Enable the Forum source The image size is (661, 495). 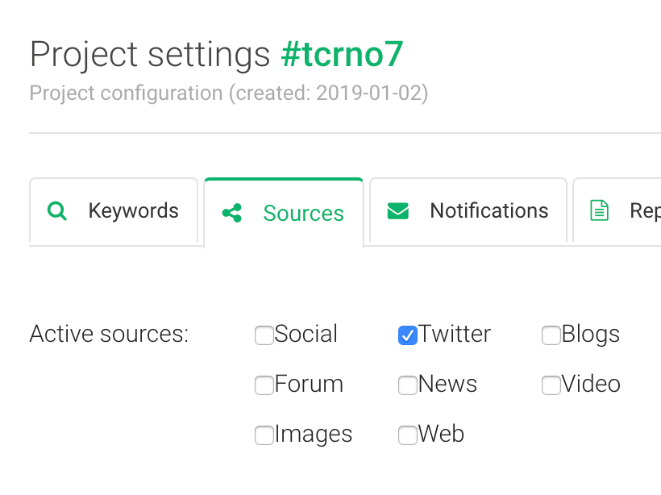pos(264,385)
